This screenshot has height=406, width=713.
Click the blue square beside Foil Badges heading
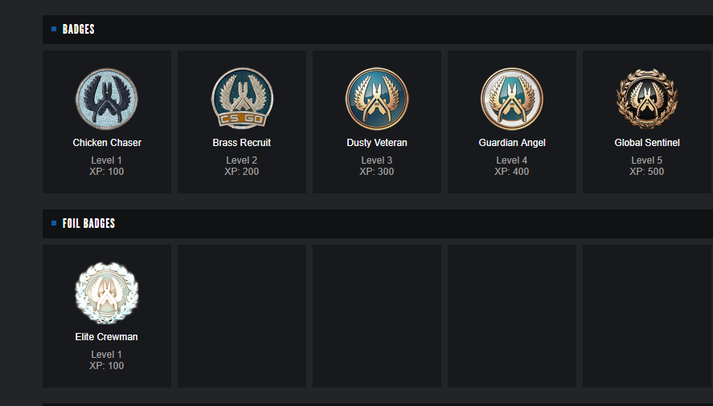click(x=54, y=223)
